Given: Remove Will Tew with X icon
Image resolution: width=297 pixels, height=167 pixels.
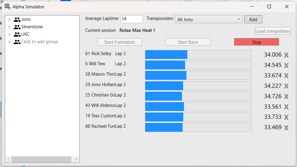Looking at the screenshot, I should 286,65.
